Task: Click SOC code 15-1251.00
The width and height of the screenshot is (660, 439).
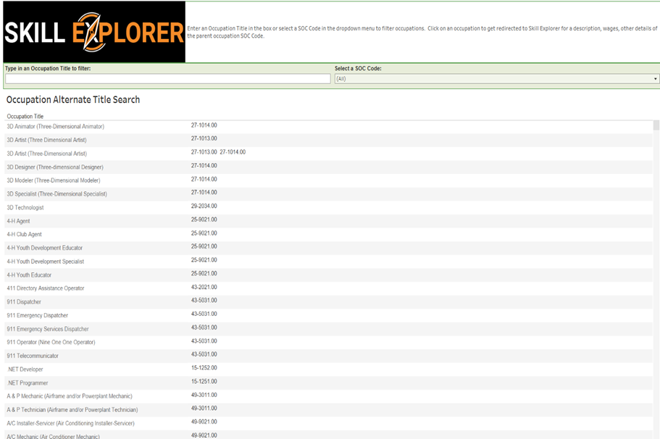Action: (204, 381)
